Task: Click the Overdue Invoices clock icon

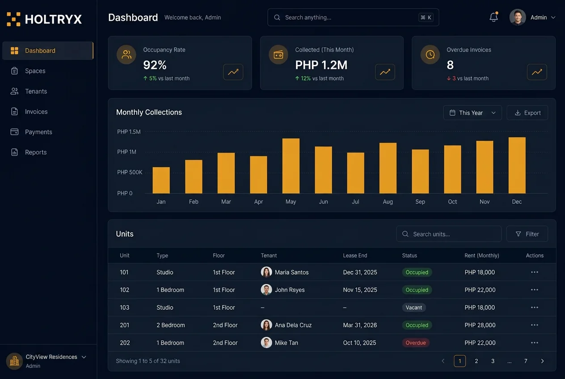Action: tap(430, 55)
